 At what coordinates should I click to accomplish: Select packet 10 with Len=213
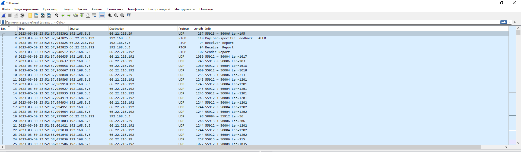click(254, 75)
